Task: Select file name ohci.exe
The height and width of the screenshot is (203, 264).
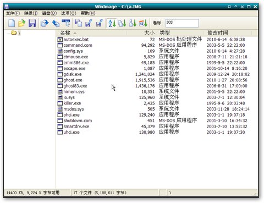Action: pos(71,115)
